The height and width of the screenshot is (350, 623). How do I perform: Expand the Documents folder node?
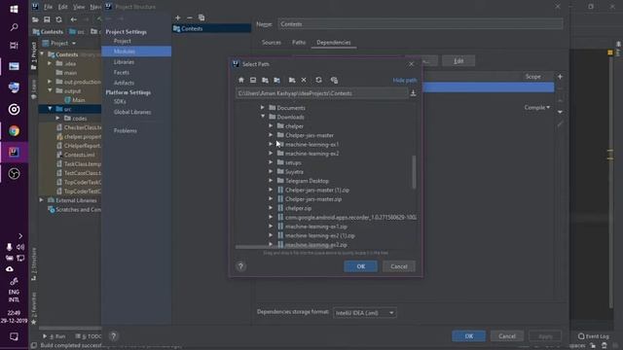[262, 108]
